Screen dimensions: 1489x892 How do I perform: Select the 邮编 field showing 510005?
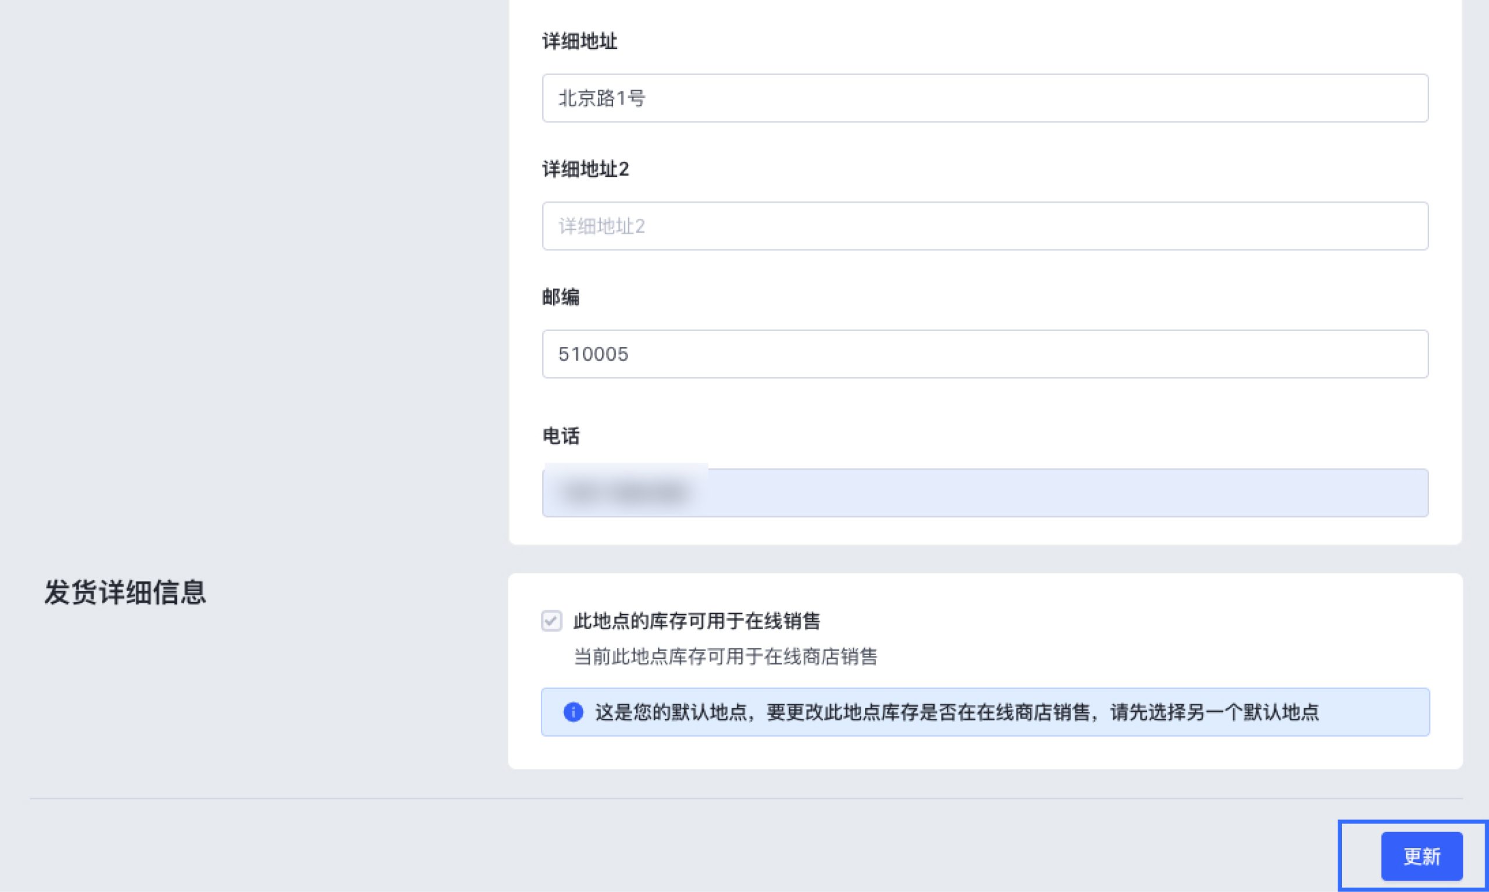[985, 354]
